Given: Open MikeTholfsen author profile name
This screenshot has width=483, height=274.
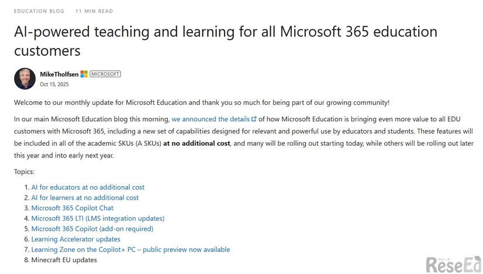Looking at the screenshot, I should 58,74.
